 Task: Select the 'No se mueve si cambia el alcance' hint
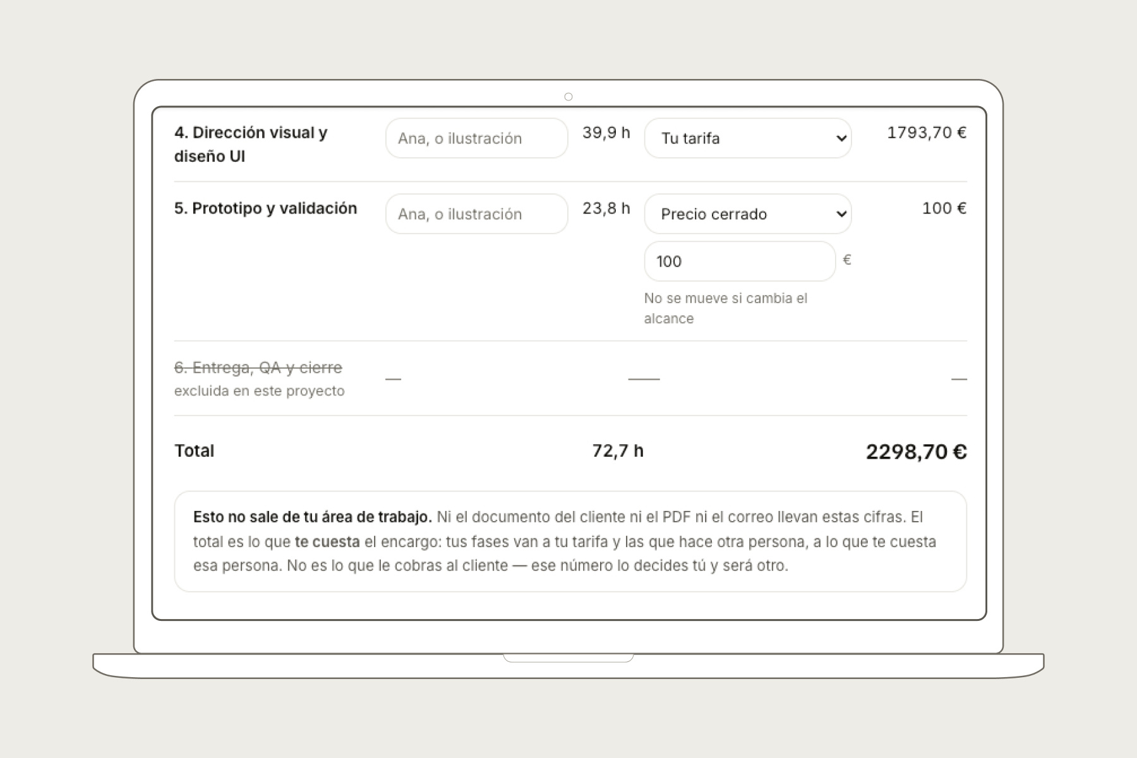click(726, 308)
